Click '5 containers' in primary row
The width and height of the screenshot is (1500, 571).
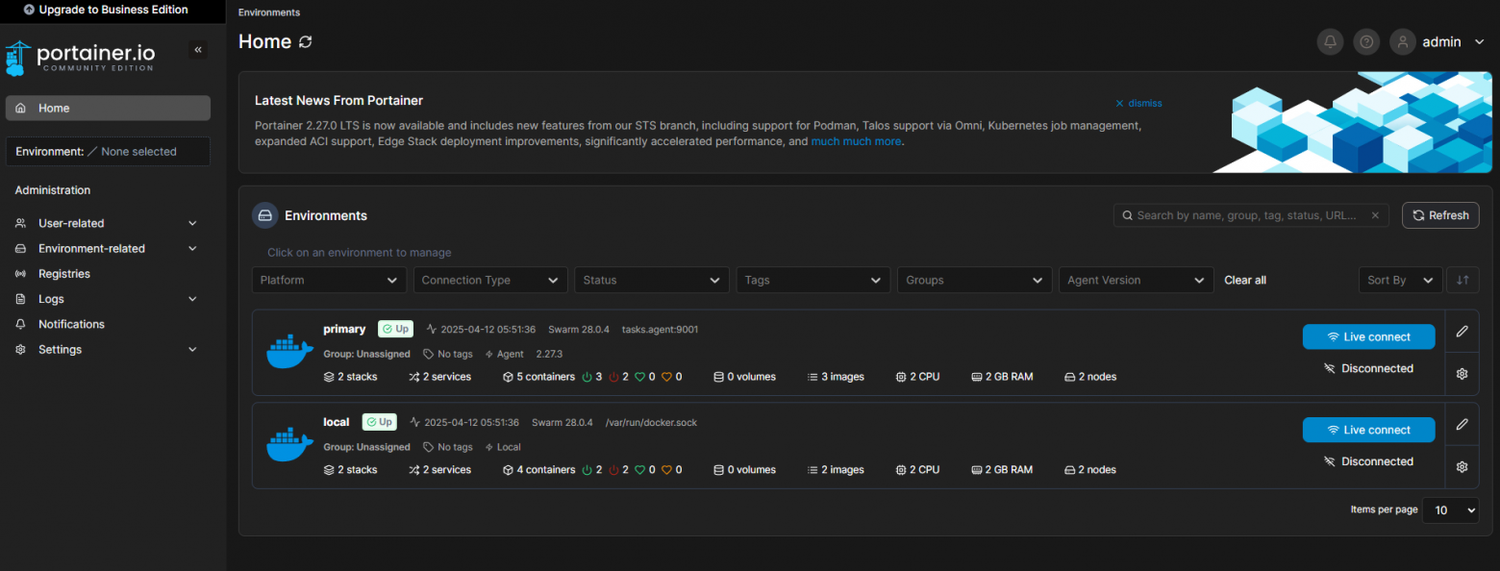[538, 377]
